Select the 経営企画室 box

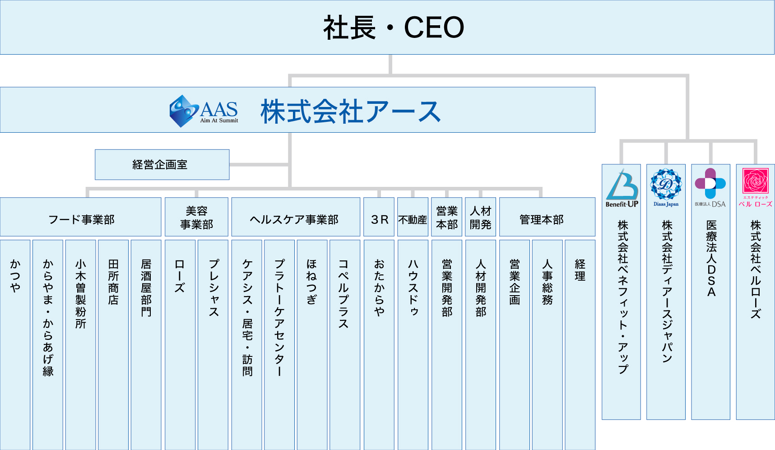pos(162,164)
